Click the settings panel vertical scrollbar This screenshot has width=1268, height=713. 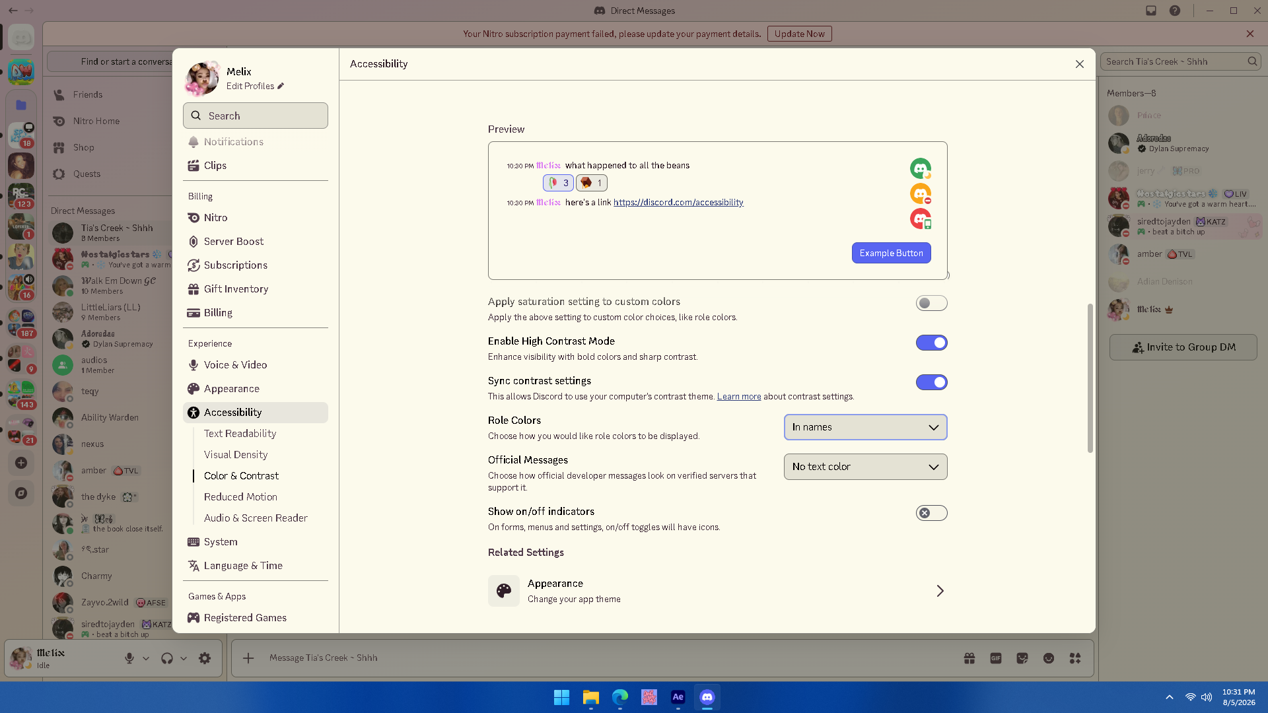(1090, 378)
